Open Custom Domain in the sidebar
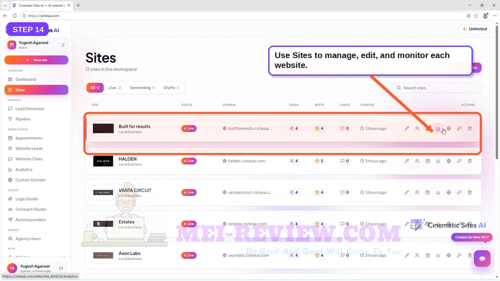This screenshot has height=281, width=500. pos(36,180)
